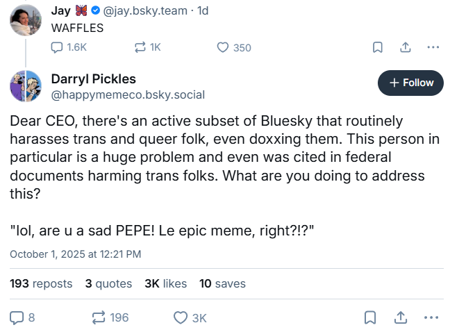Open more options on Darryl's post
The width and height of the screenshot is (450, 332).
pos(433,317)
